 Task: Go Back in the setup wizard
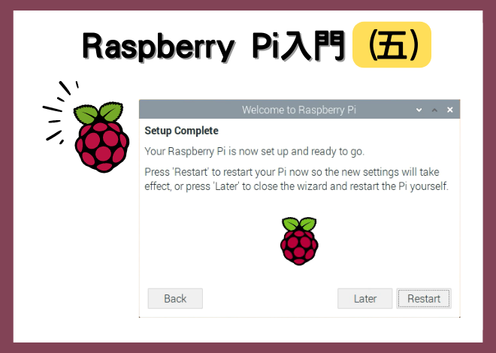(175, 298)
